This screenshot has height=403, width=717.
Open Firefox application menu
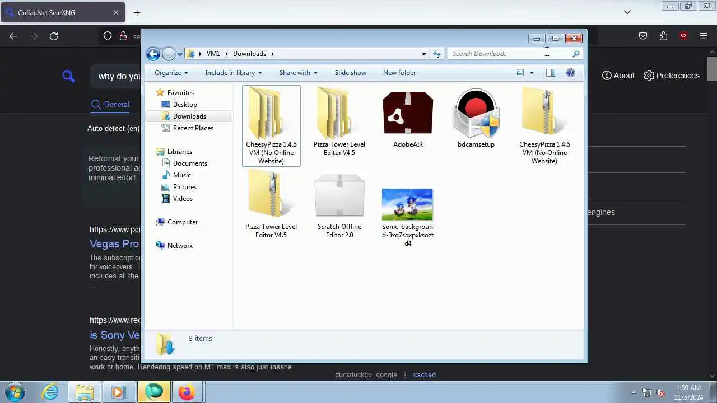704,36
